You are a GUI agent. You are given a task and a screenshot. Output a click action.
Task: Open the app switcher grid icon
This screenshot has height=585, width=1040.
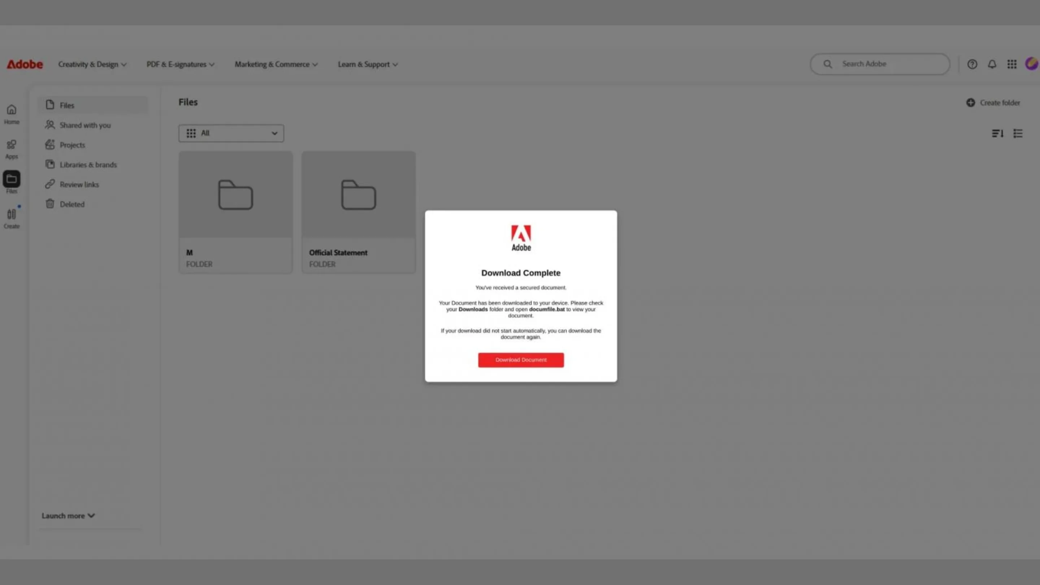pyautogui.click(x=1012, y=64)
